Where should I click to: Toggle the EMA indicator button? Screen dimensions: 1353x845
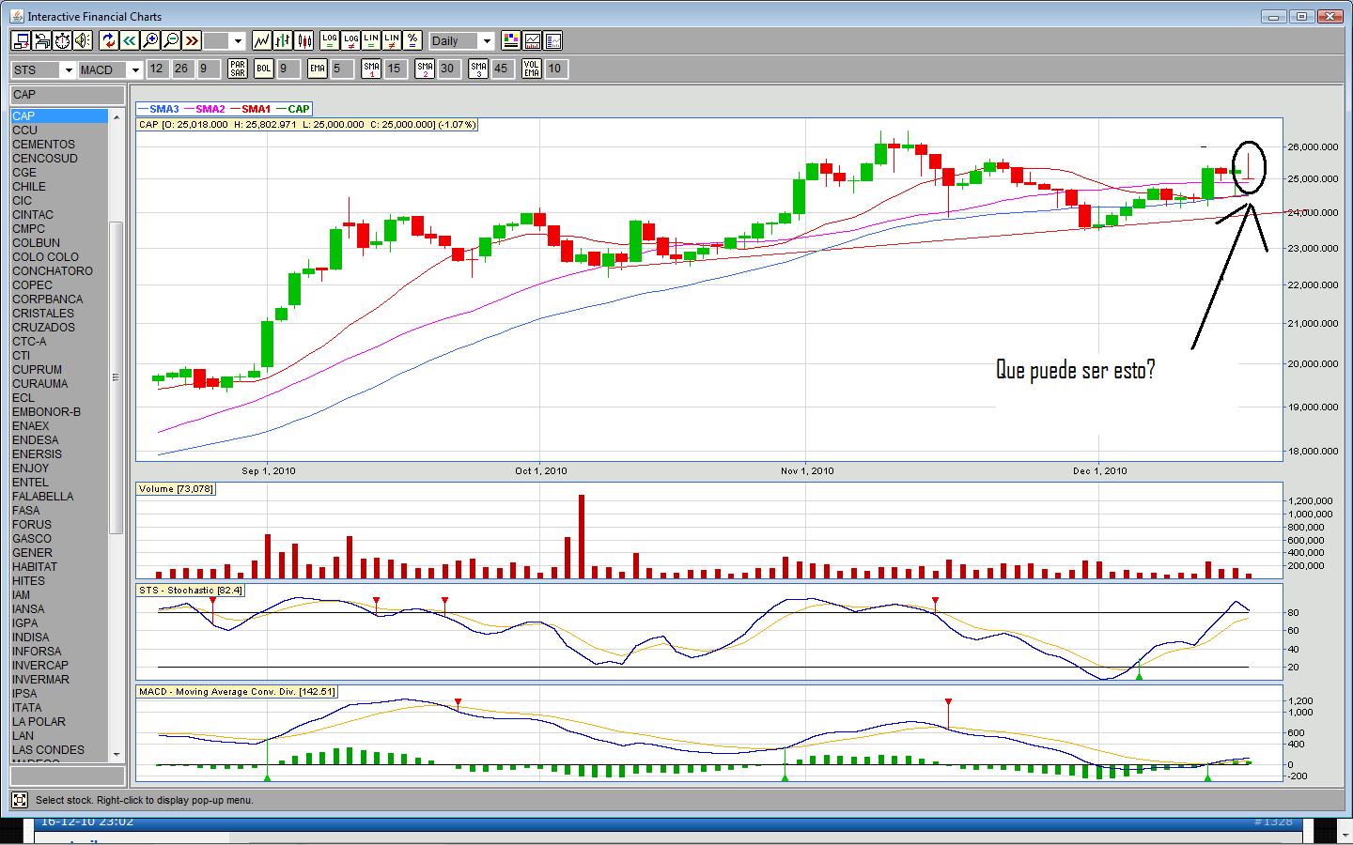tap(318, 69)
